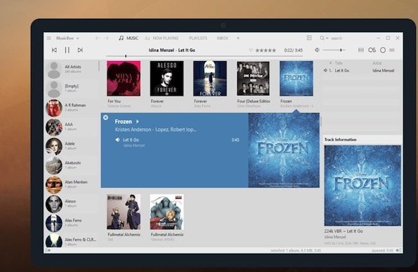Toggle the repeat circle icon

tap(383, 50)
